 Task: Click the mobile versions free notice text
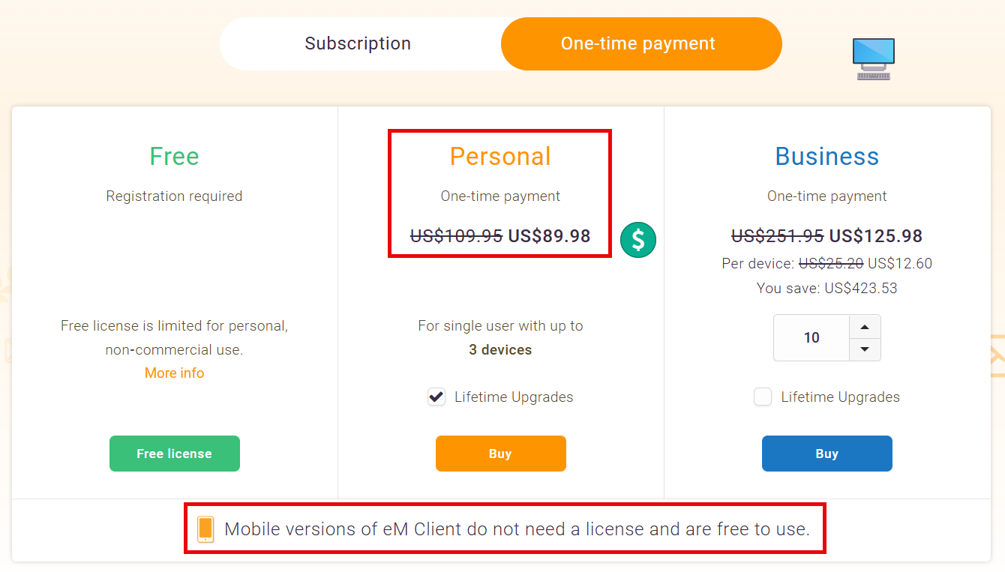[x=517, y=529]
